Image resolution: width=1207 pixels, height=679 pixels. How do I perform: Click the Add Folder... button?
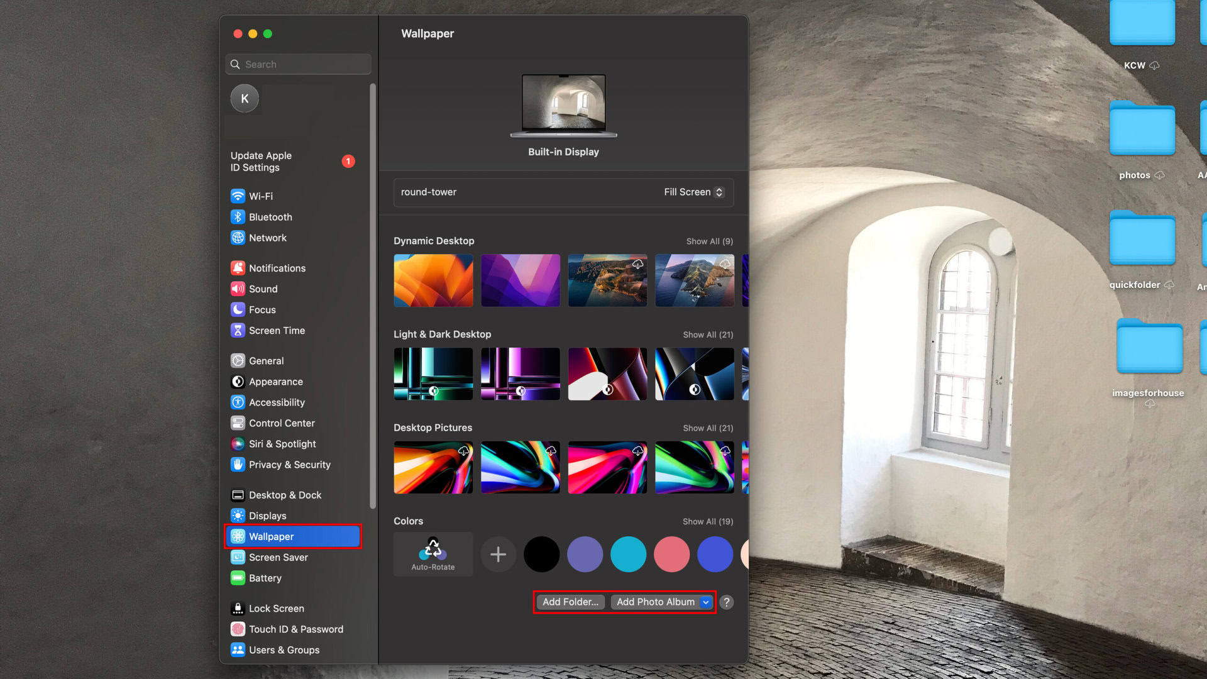click(x=570, y=602)
